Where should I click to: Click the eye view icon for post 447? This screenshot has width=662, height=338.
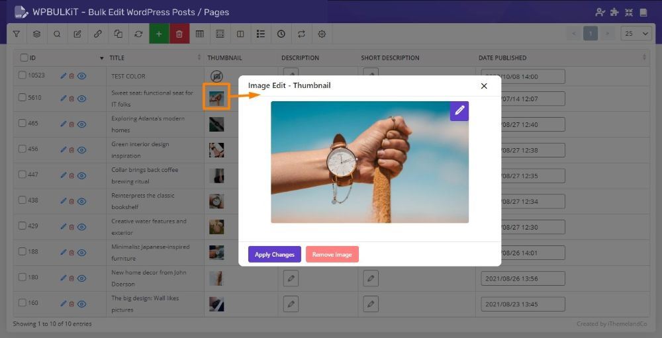[x=82, y=175]
